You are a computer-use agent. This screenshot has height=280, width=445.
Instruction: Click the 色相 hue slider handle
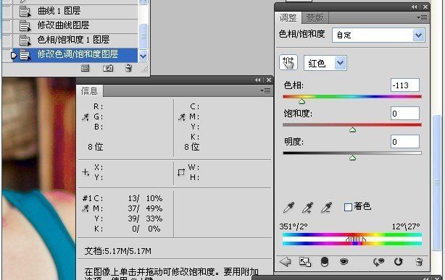click(301, 101)
